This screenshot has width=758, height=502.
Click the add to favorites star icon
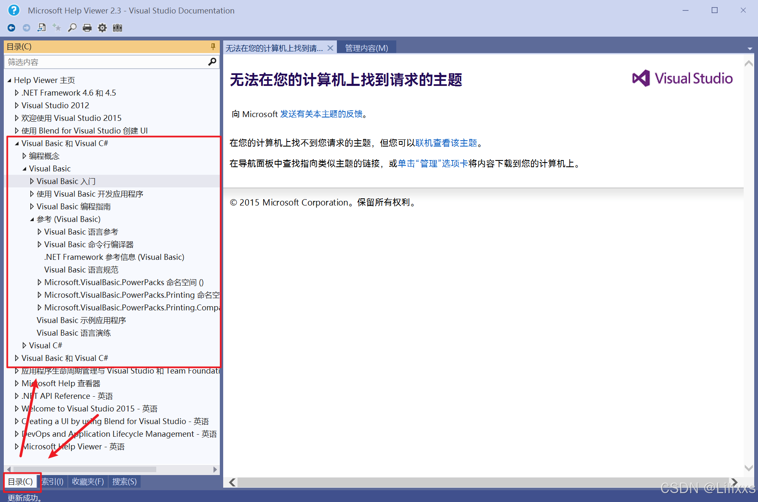(x=57, y=28)
